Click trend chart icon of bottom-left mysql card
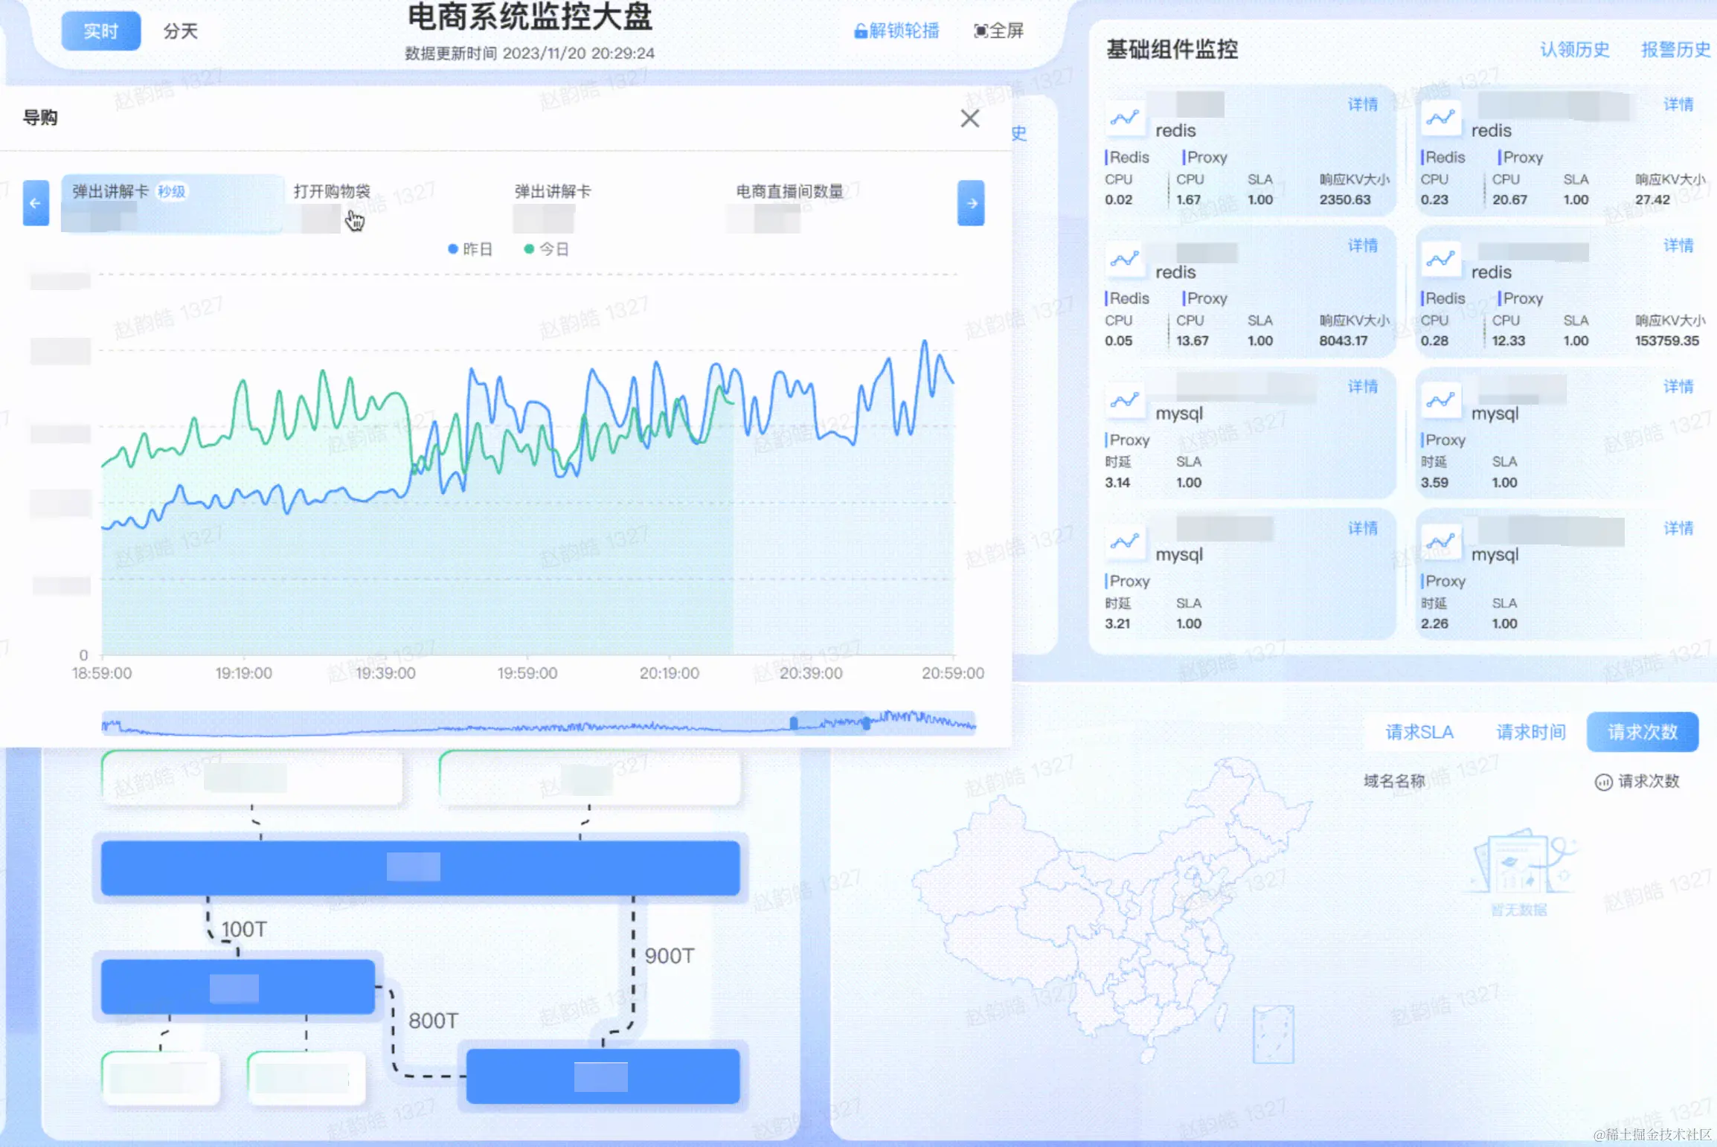The height and width of the screenshot is (1147, 1717). tap(1125, 542)
